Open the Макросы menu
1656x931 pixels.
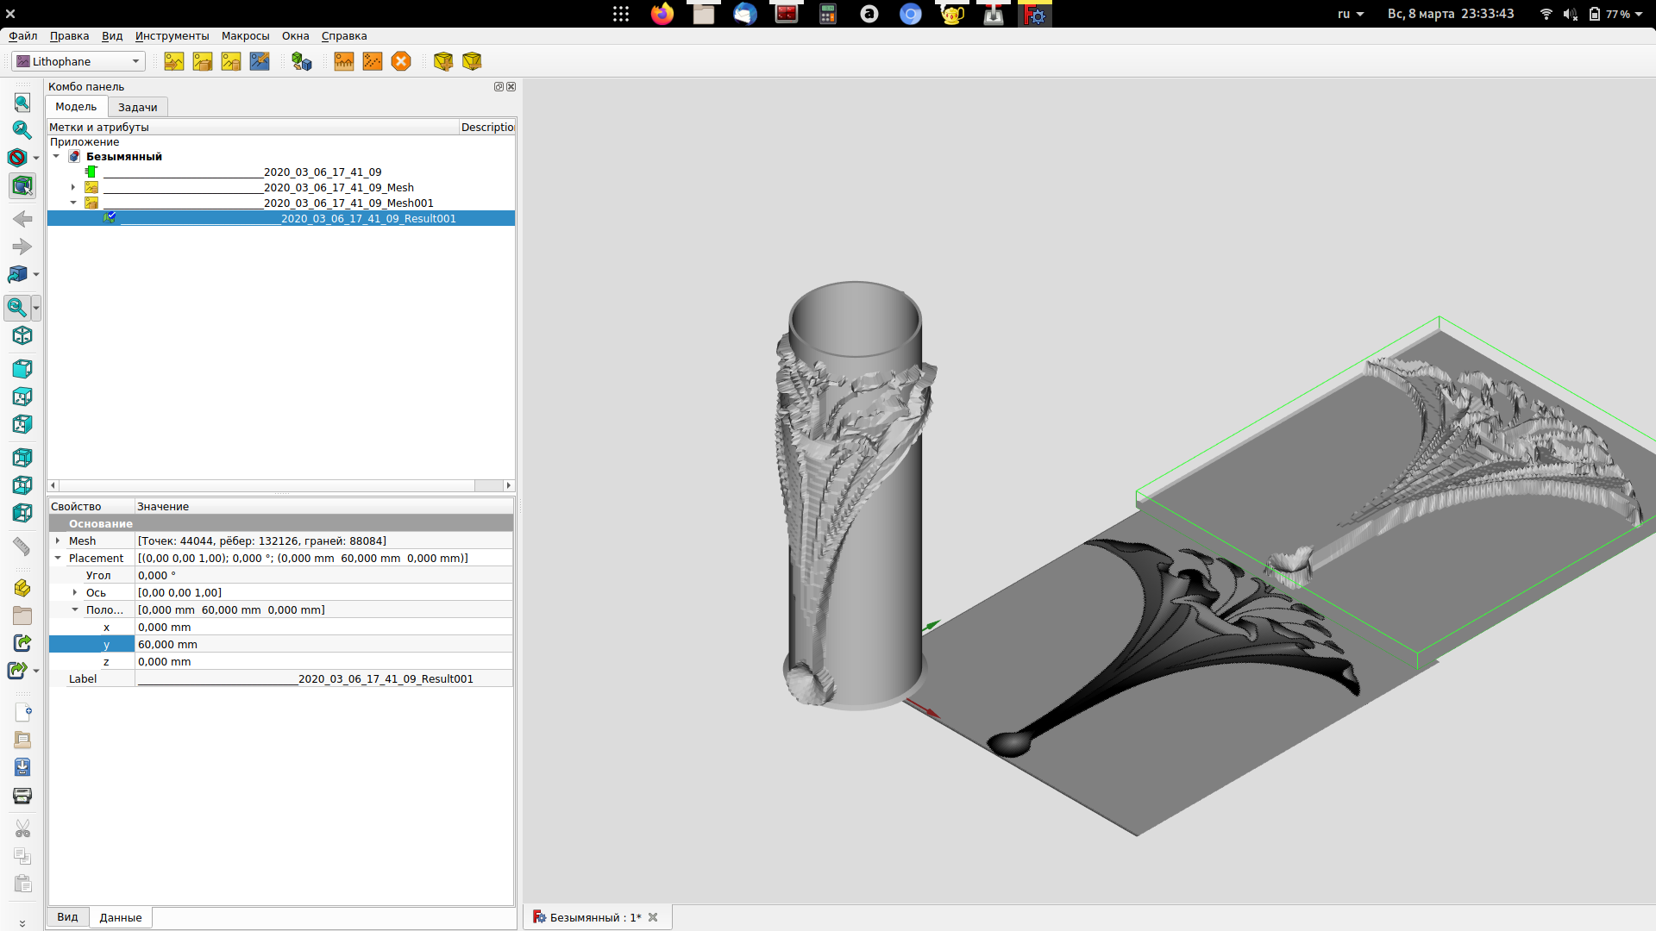coord(245,36)
